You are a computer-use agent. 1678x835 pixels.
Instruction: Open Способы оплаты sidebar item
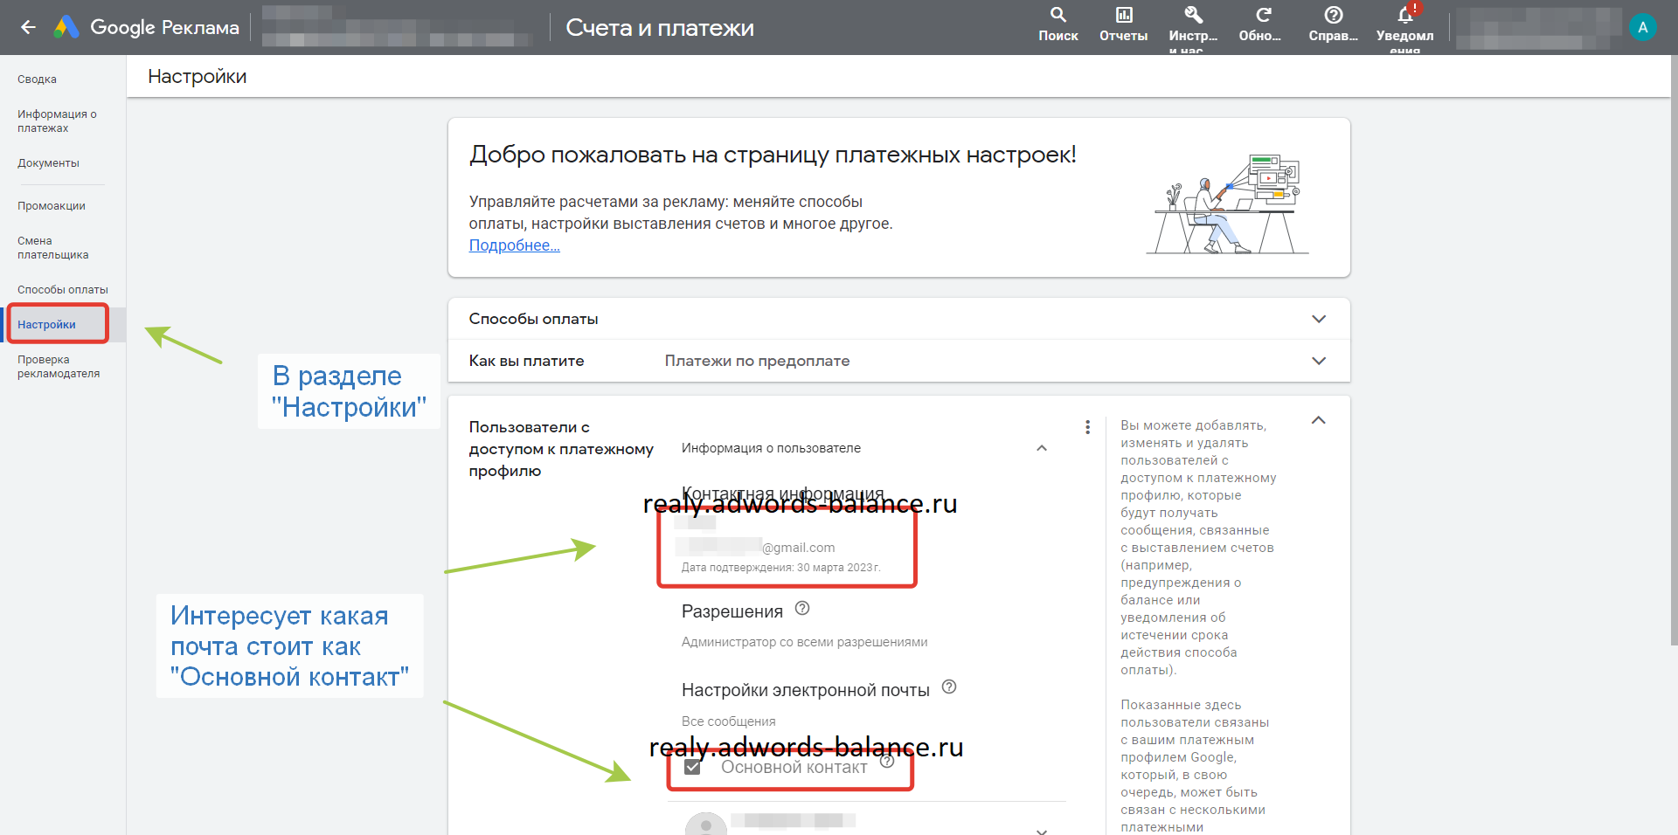click(63, 290)
